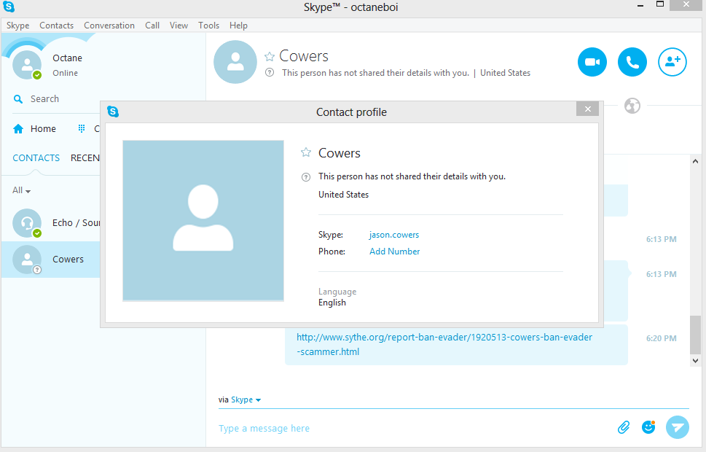Click question mark icon in profile dialog
This screenshot has width=706, height=452.
pos(306,177)
